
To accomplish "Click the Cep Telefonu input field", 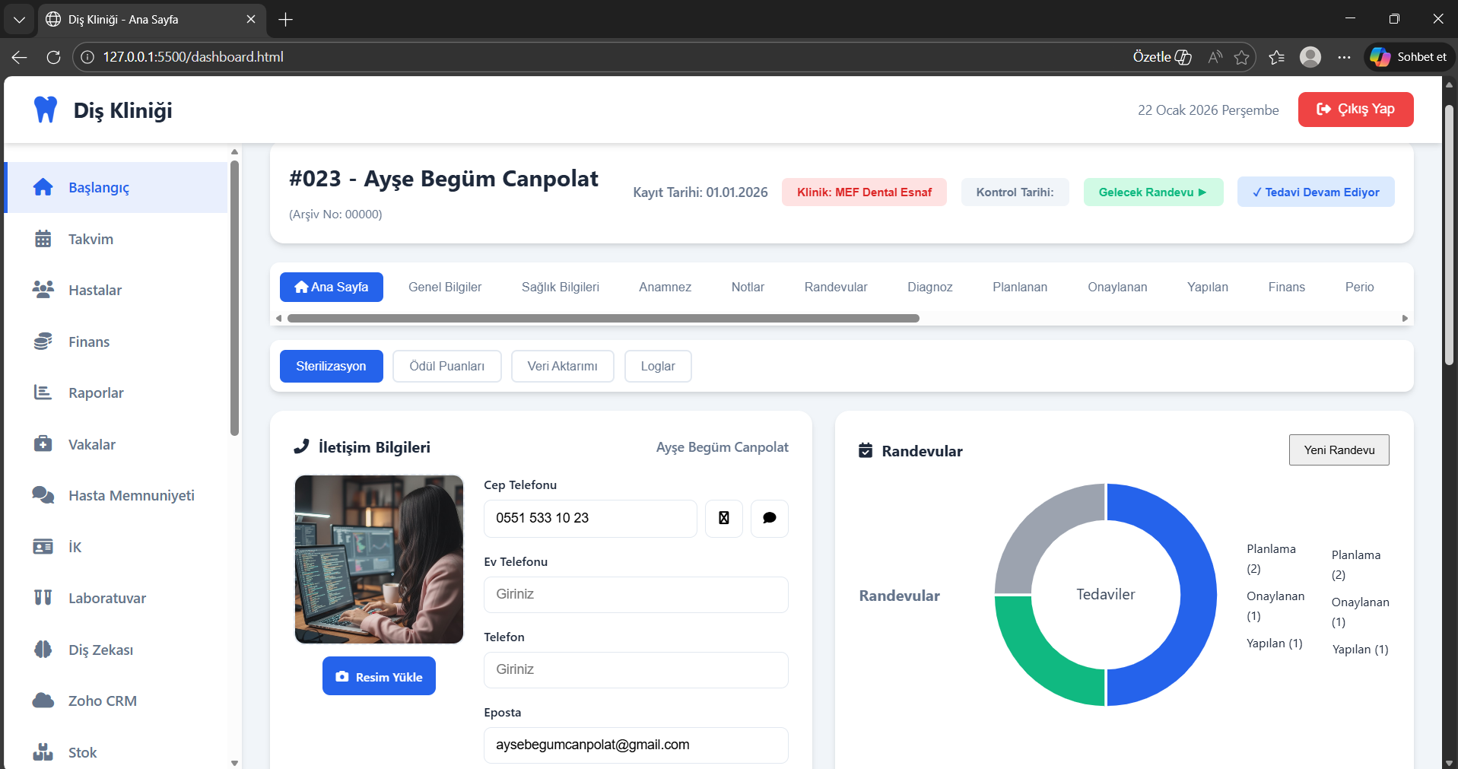I will pyautogui.click(x=590, y=518).
